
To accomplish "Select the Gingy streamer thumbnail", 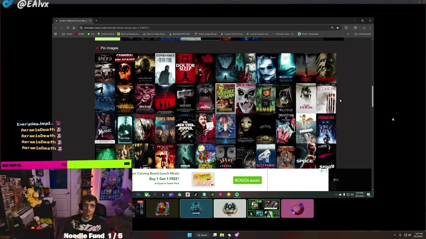I will pos(162,208).
